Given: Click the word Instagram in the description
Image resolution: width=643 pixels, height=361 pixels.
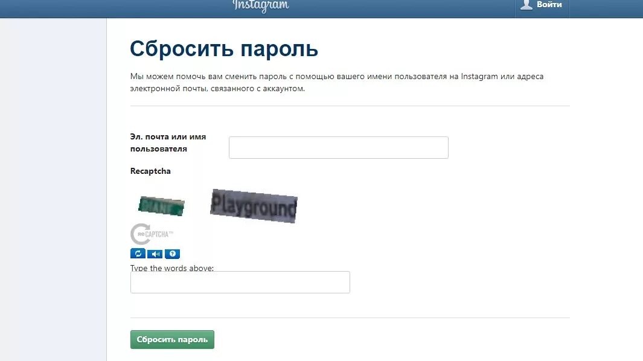Looking at the screenshot, I should (479, 76).
